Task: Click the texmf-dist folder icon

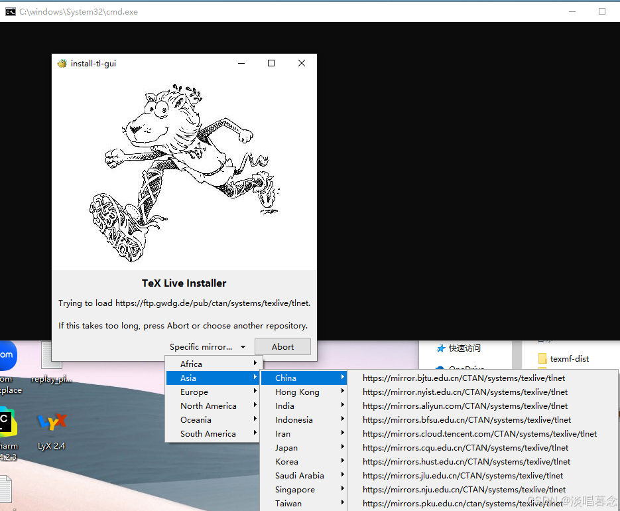Action: [x=542, y=358]
